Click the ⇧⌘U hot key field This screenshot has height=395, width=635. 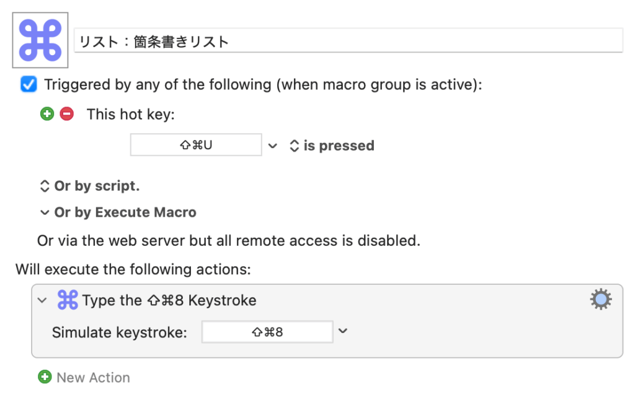pyautogui.click(x=196, y=145)
